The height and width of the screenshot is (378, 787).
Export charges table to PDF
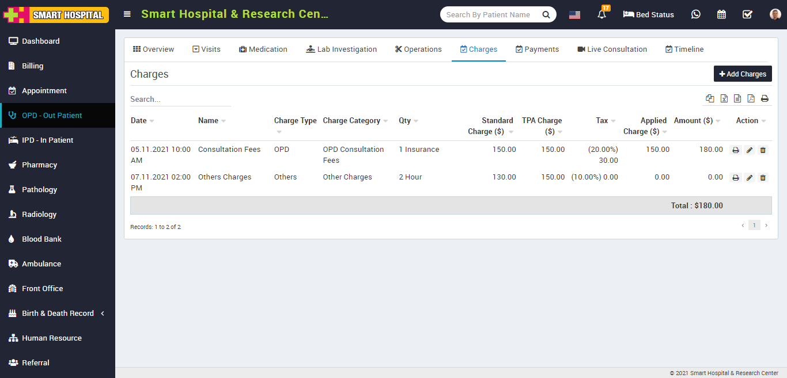click(x=751, y=99)
